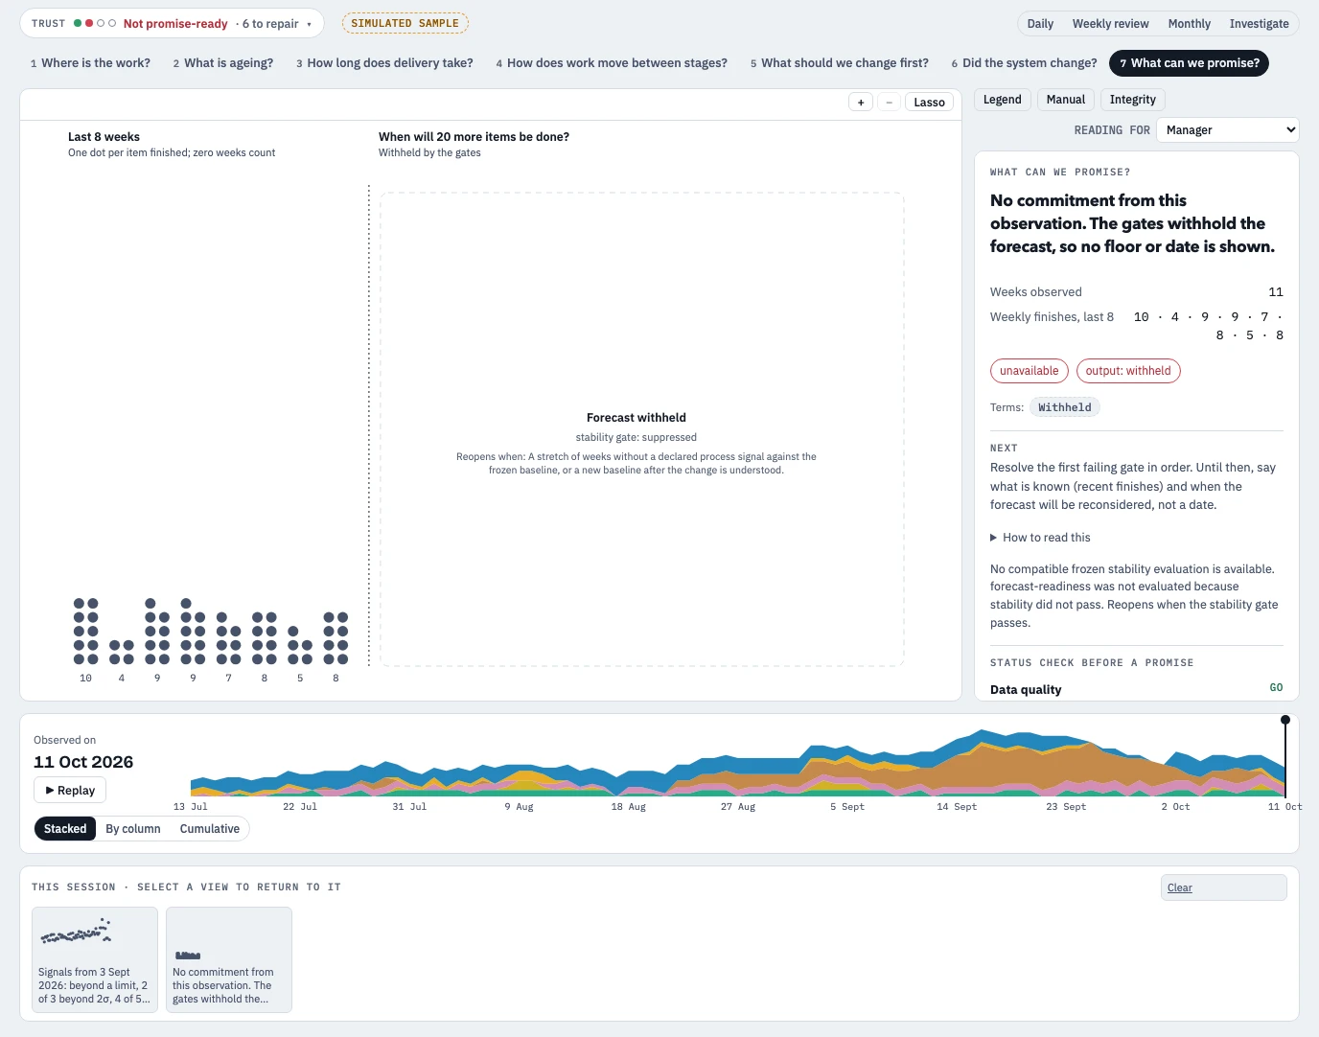Click the 'Forecast withheld' heading
1319x1037 pixels.
pos(636,418)
